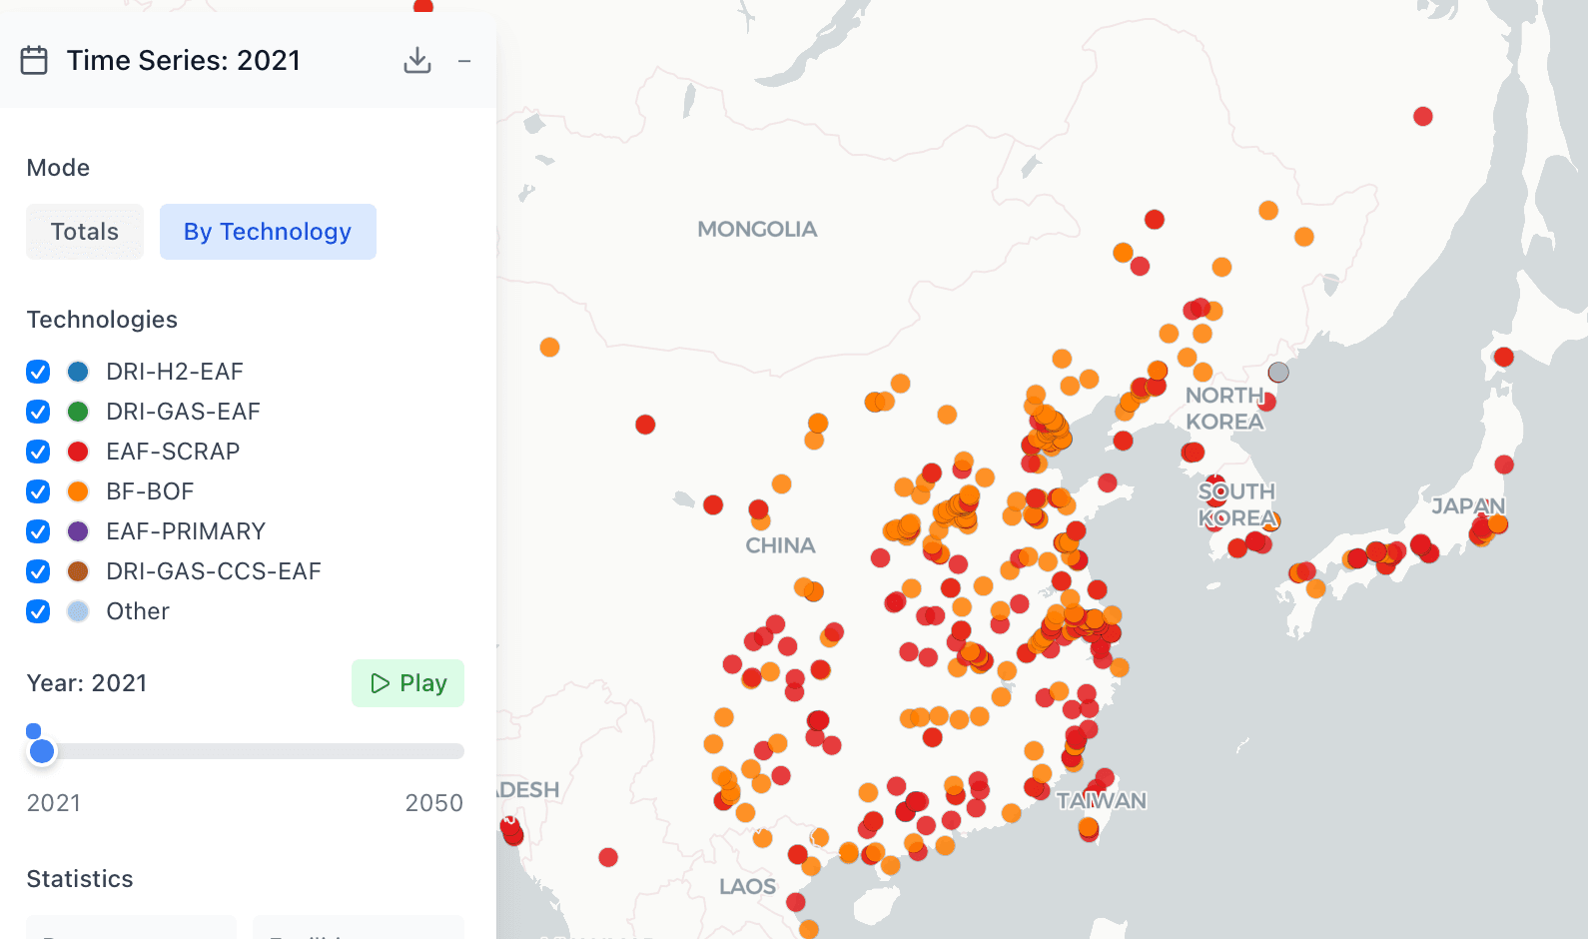Click the orange BF-BOF color dot

click(78, 491)
